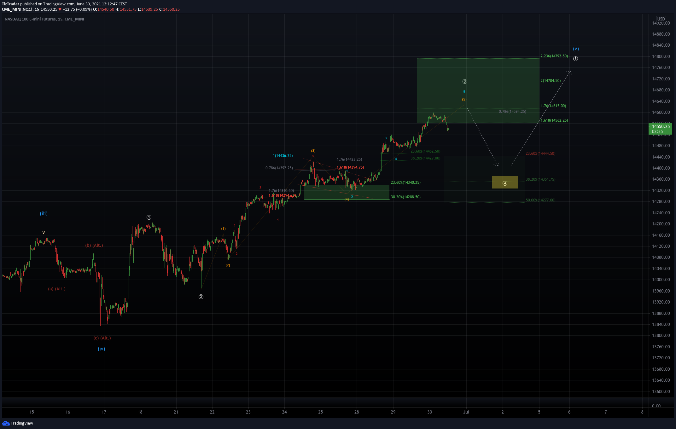Viewport: 676px width, 429px height.
Task: Click the 38.20%(14427.00) retracement label
Action: point(425,158)
